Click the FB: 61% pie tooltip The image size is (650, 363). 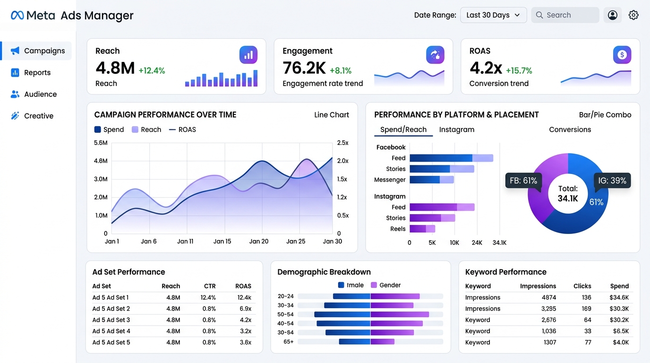pos(523,181)
